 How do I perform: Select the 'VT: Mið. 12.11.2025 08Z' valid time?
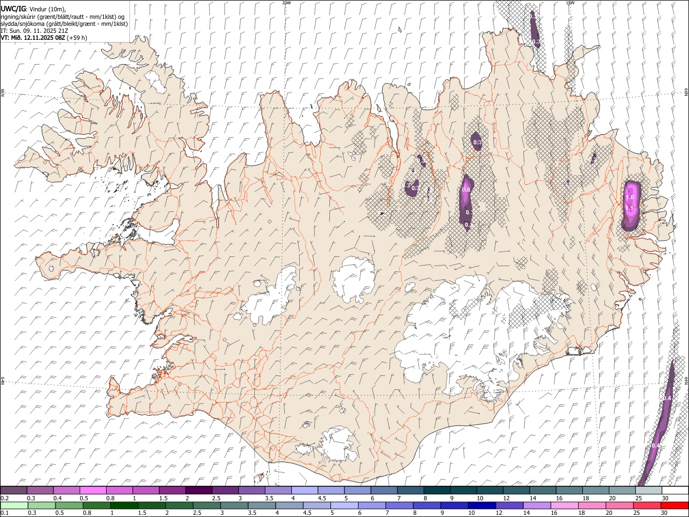pyautogui.click(x=33, y=38)
